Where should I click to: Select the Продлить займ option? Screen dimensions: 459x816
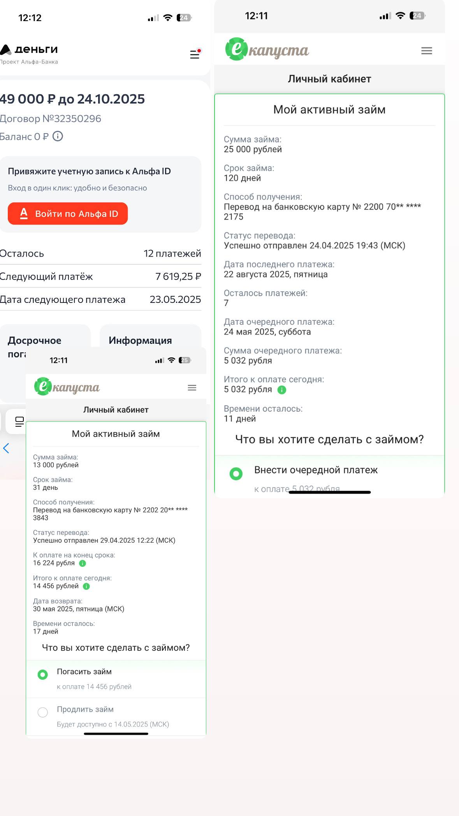42,712
